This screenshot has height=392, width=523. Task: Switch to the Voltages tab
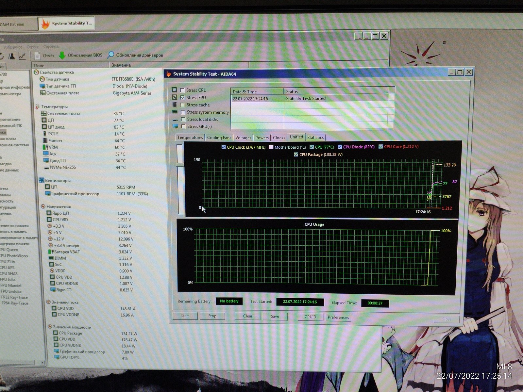pos(243,138)
